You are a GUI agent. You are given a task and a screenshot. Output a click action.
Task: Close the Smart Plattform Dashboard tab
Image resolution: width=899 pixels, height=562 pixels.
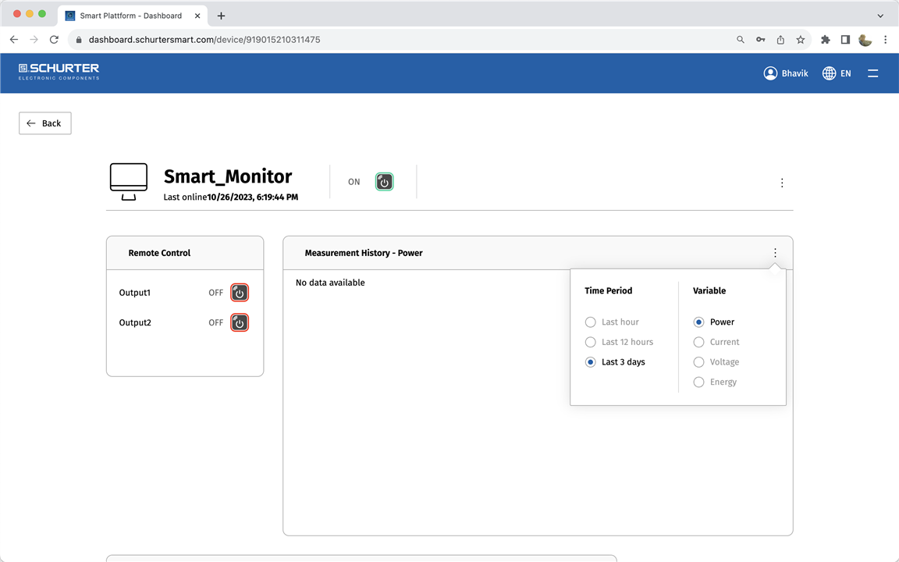197,16
